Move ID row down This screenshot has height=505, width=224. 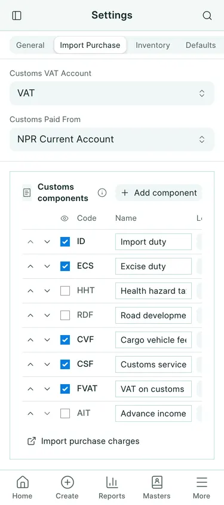coord(47,242)
